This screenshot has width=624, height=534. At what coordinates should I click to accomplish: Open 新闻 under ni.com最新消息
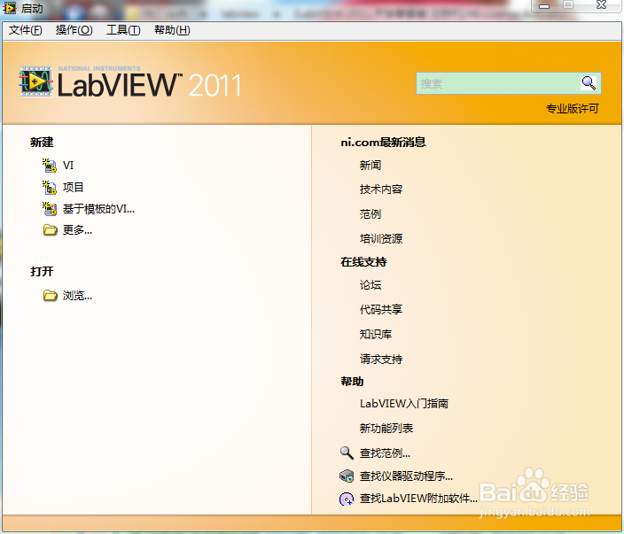[370, 166]
